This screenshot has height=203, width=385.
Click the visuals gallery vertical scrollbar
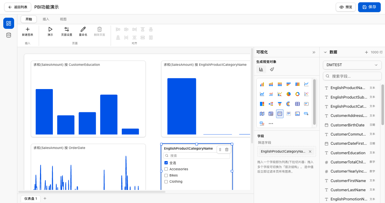[314, 101]
